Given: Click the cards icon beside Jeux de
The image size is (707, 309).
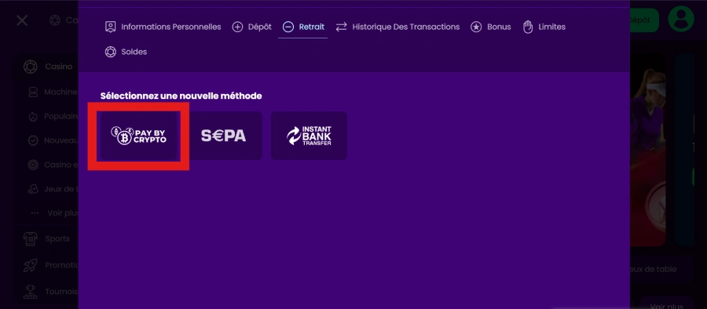Looking at the screenshot, I should [33, 189].
